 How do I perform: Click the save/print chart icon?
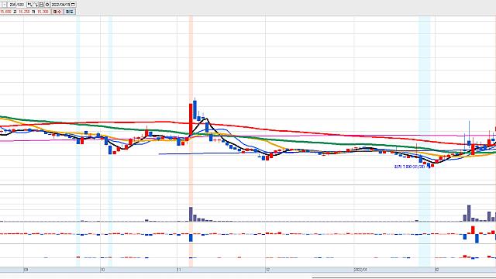click(41, 5)
